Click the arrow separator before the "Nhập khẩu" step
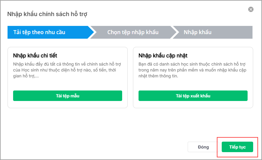 [175, 32]
